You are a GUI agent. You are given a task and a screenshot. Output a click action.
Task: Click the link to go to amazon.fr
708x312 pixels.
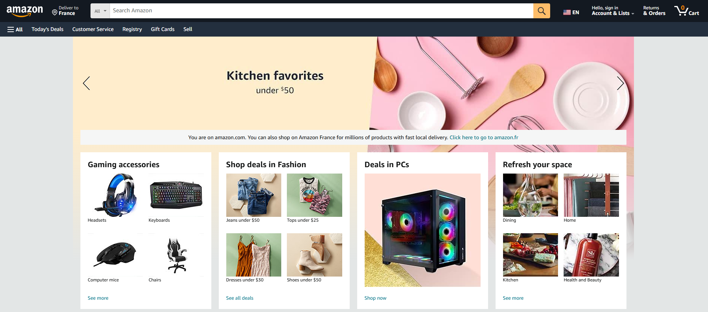pos(484,137)
